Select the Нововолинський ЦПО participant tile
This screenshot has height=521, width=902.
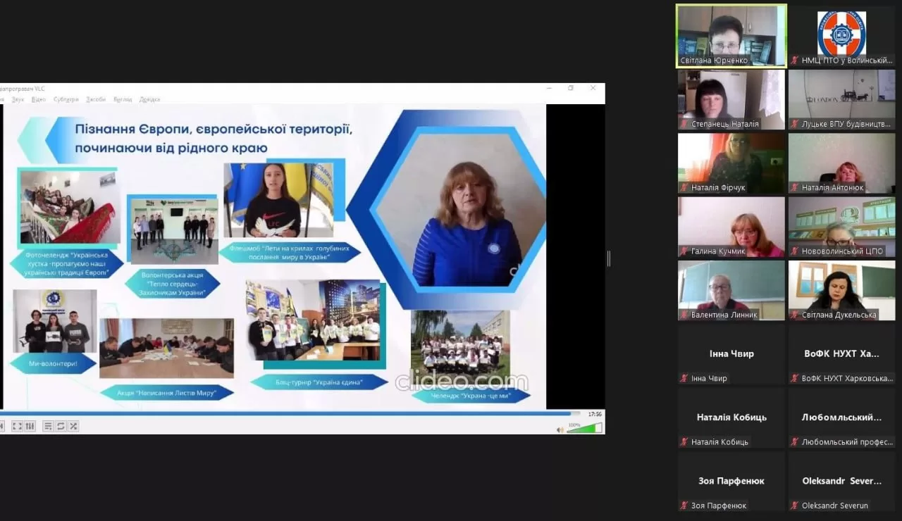point(841,227)
